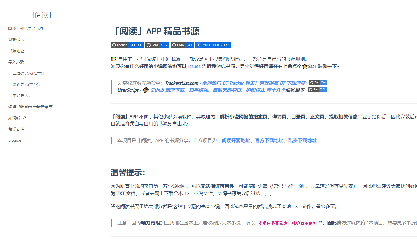Screen dimensions: 417x239
Task: Click the Star 7.8k GitHub badge
Action: tap(157, 45)
